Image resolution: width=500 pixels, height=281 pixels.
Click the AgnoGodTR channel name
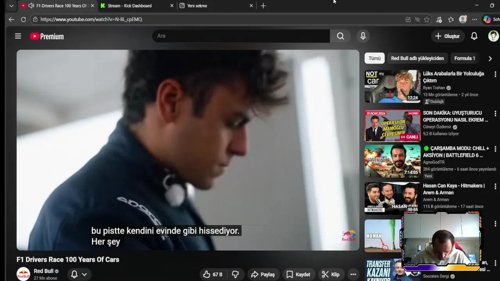click(x=434, y=162)
